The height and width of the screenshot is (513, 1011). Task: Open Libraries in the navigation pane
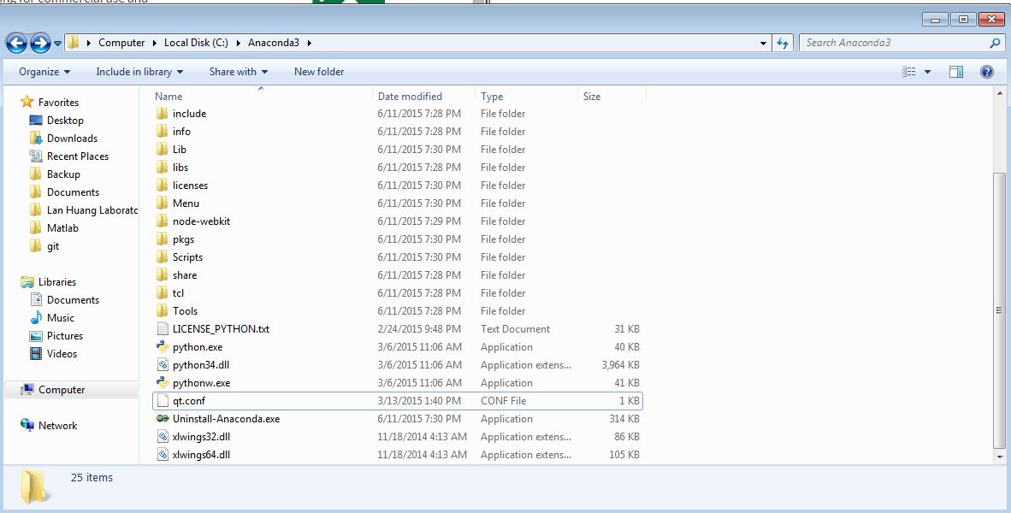pos(56,282)
